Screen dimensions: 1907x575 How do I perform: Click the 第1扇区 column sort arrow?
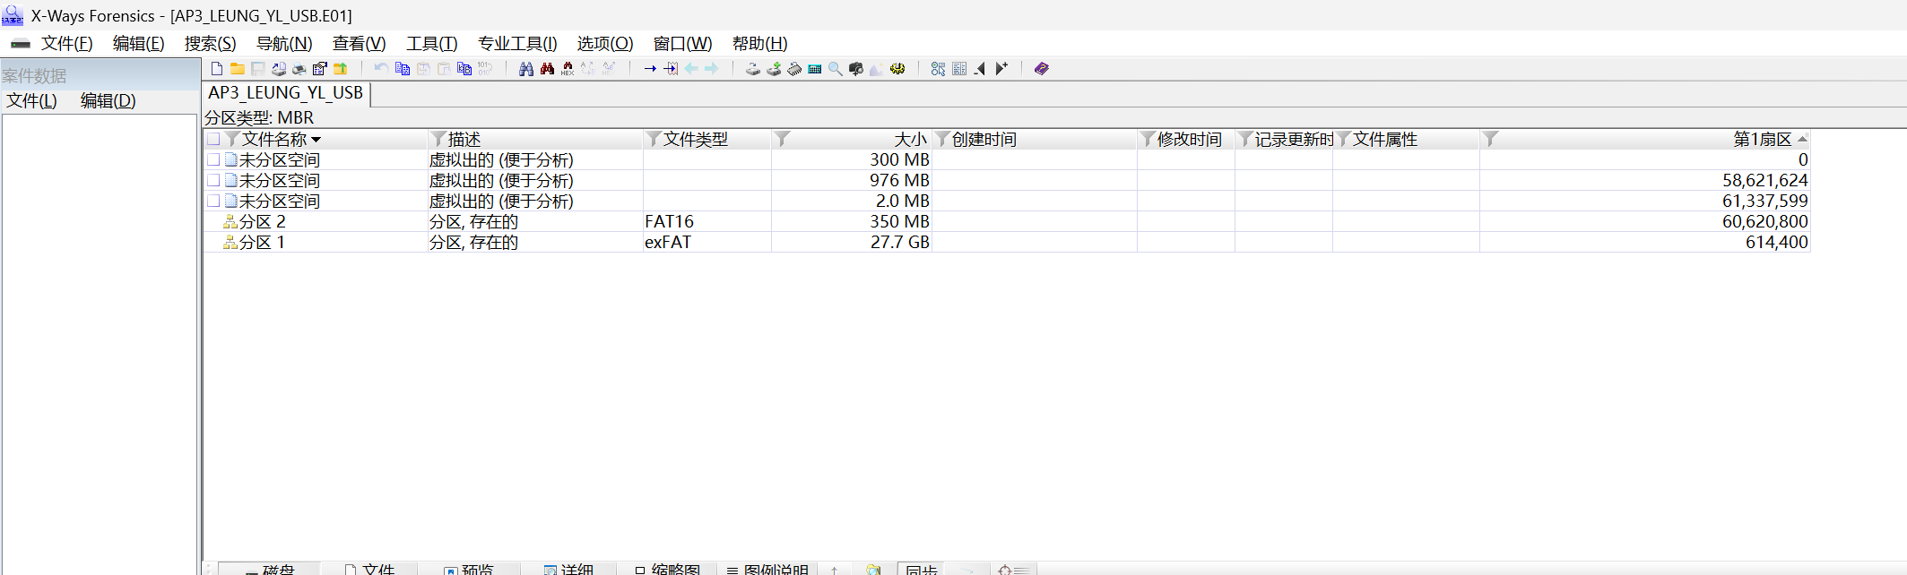coord(1802,139)
